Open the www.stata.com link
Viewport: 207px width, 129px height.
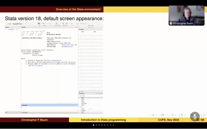point(69,45)
